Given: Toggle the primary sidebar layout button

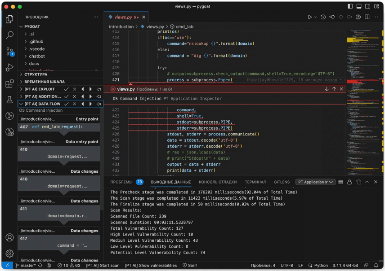Looking at the screenshot, I should (x=350, y=7).
